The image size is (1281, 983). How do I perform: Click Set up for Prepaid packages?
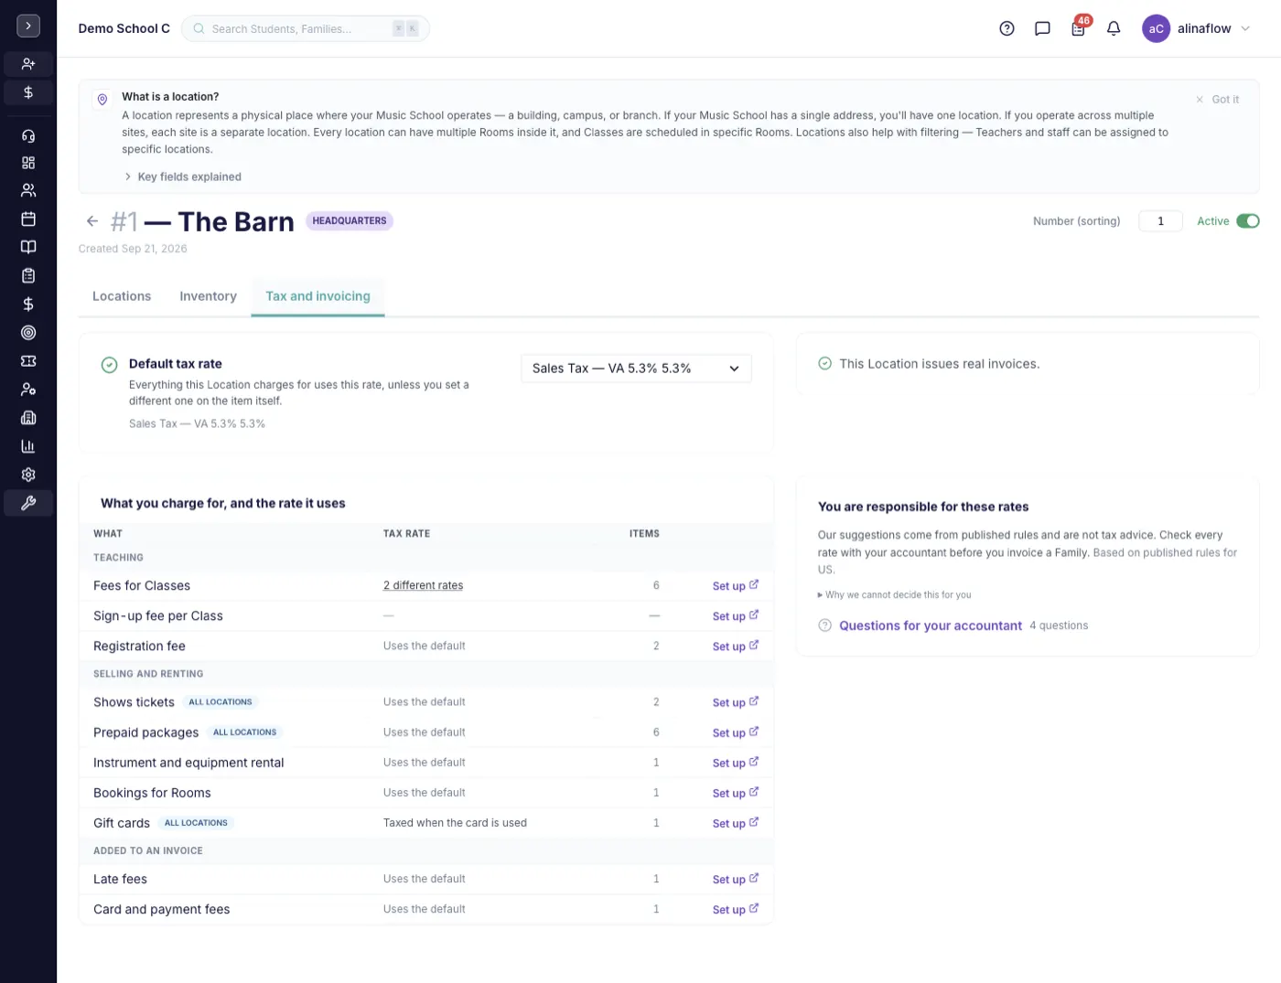tap(736, 732)
